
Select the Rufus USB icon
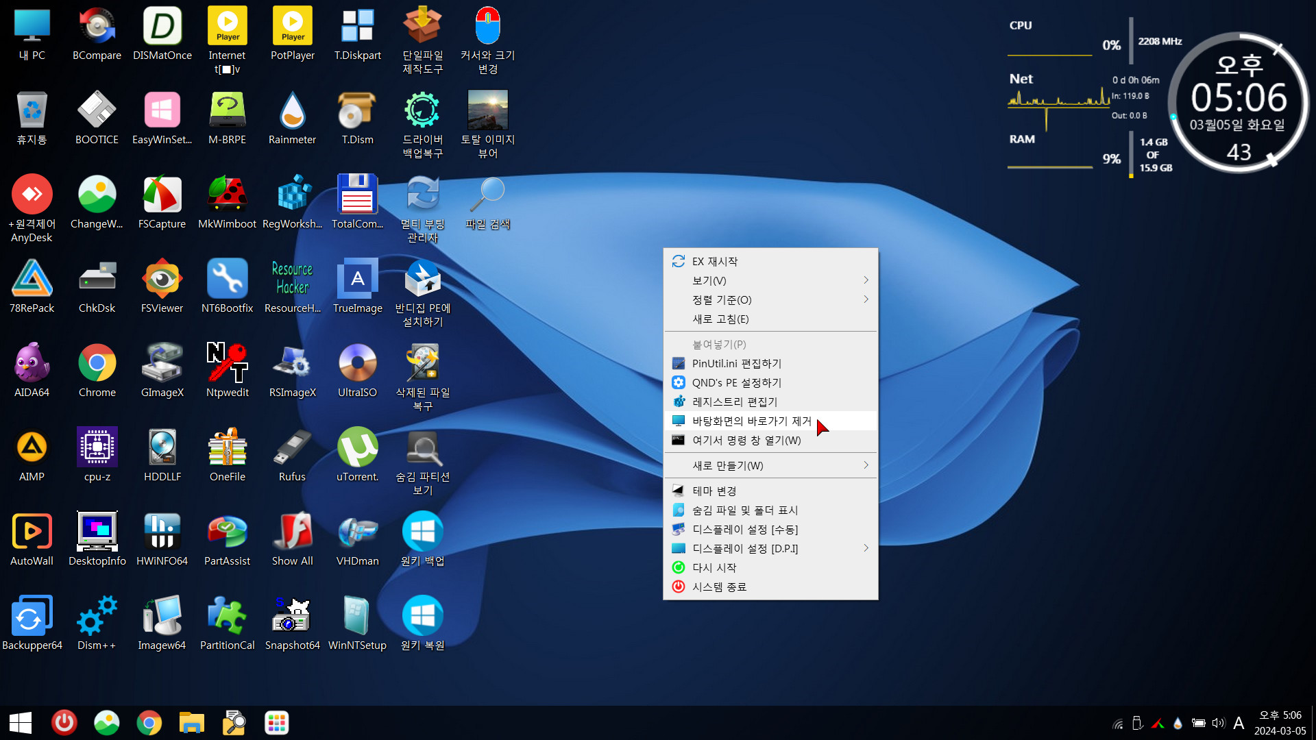[x=293, y=455]
